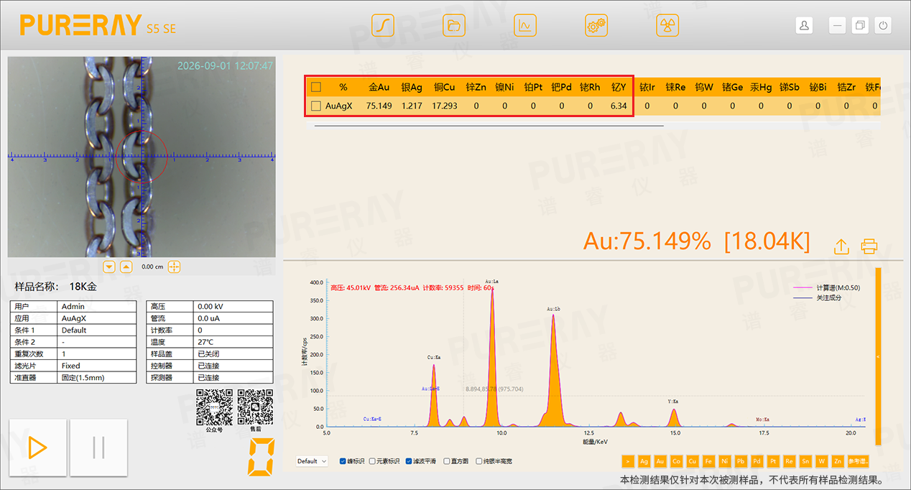The image size is (911, 490).
Task: Select the Ag element button
Action: point(644,461)
